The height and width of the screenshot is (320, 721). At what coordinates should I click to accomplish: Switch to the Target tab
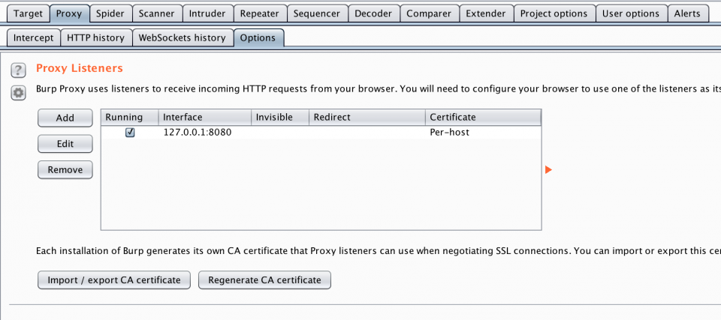(28, 13)
